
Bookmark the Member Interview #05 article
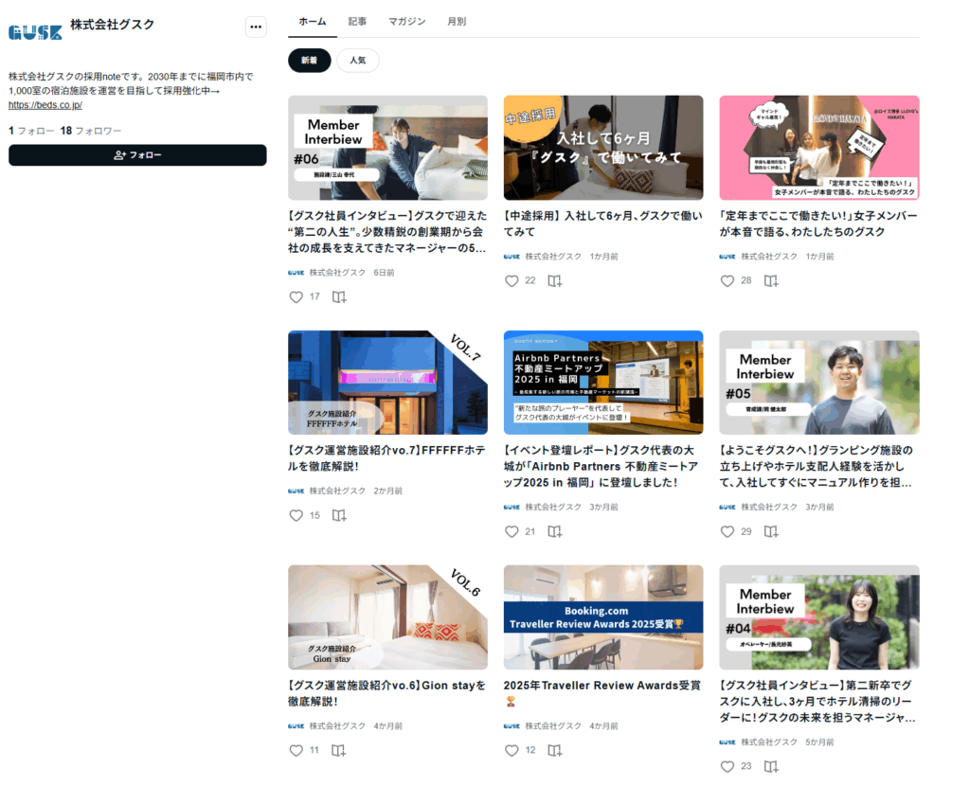pyautogui.click(x=771, y=531)
